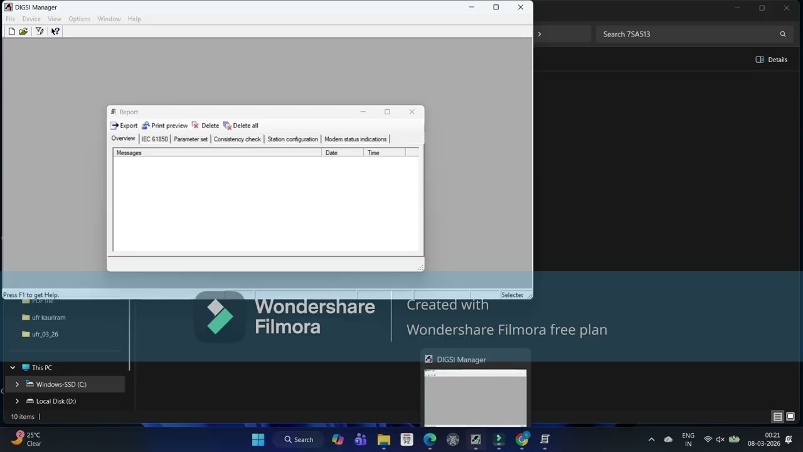Open File Explorer from the taskbar
This screenshot has height=452, width=803.
pyautogui.click(x=384, y=439)
